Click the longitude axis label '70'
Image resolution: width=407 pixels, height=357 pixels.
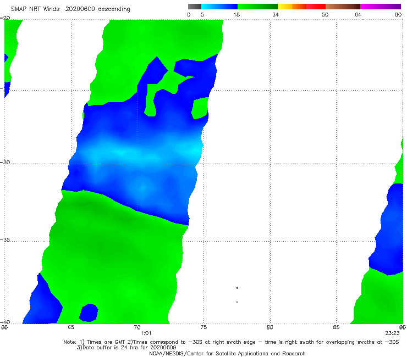click(x=137, y=327)
